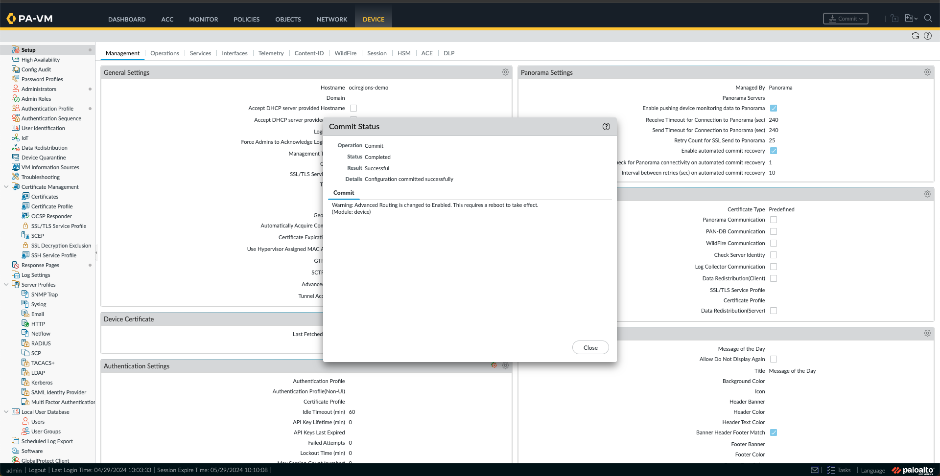This screenshot has width=940, height=476.
Task: Open General Settings gear icon
Action: (505, 72)
